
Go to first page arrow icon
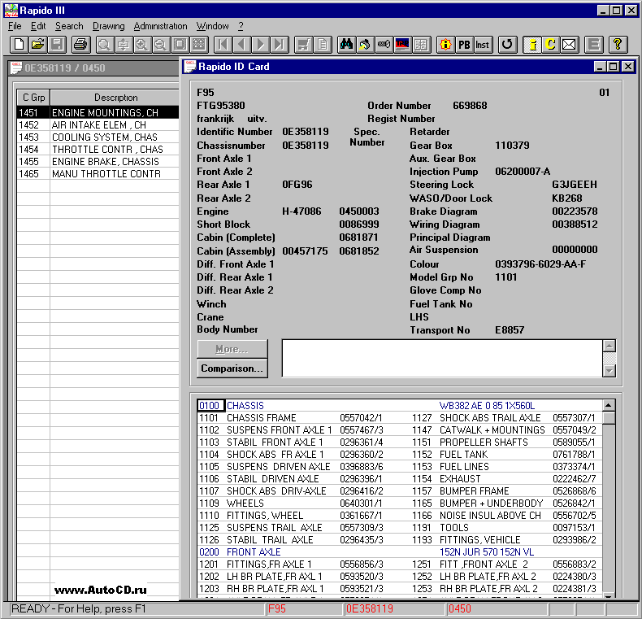tap(223, 44)
